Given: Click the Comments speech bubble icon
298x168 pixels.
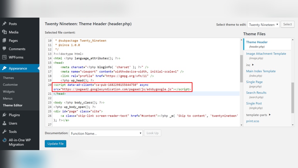Looking at the screenshot, I should point(4,49).
